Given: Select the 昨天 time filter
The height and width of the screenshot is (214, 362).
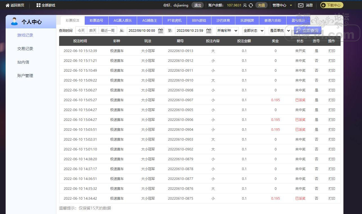Looking at the screenshot, I should tap(93, 30).
